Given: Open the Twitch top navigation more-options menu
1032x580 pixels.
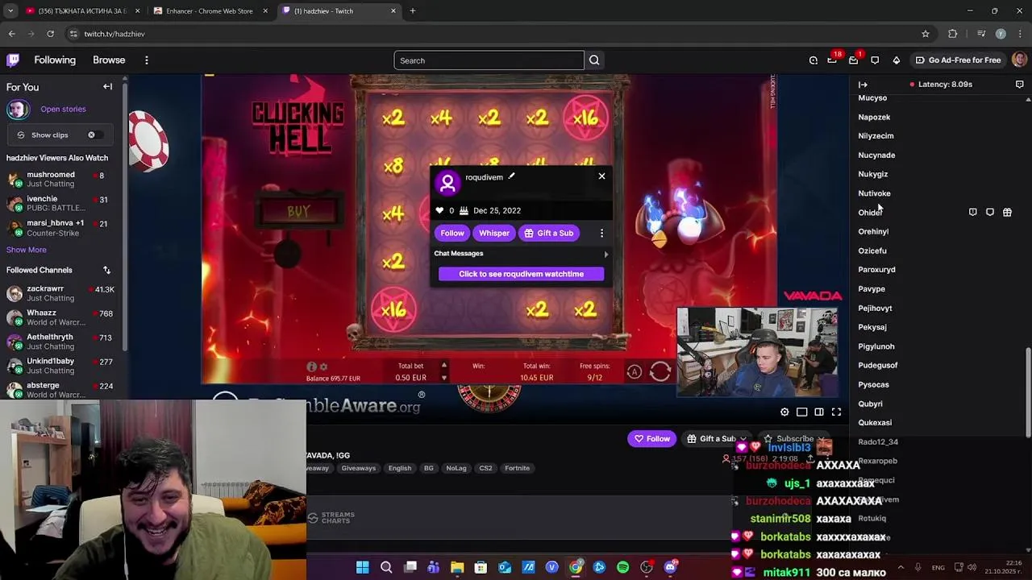Looking at the screenshot, I should pos(147,60).
